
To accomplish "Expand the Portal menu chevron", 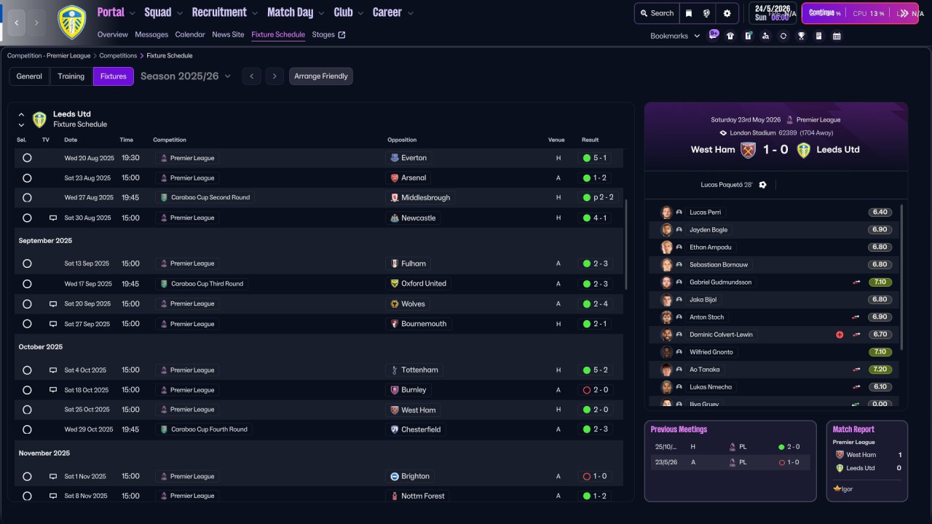I will click(133, 13).
